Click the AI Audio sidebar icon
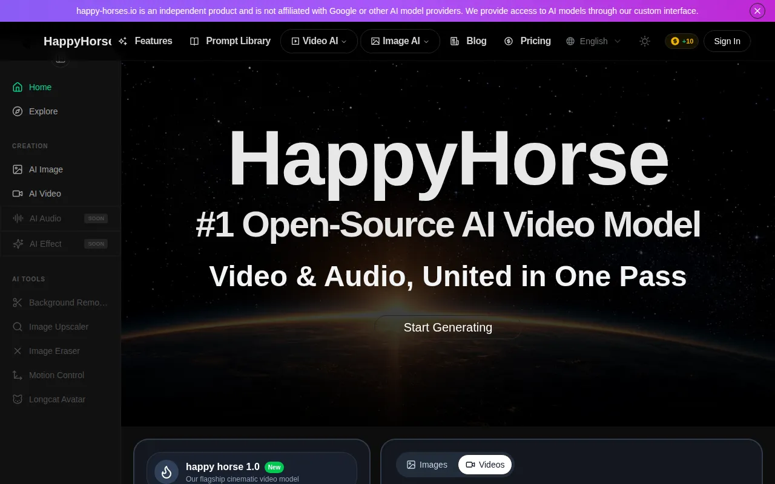Viewport: 775px width, 484px height. (18, 218)
